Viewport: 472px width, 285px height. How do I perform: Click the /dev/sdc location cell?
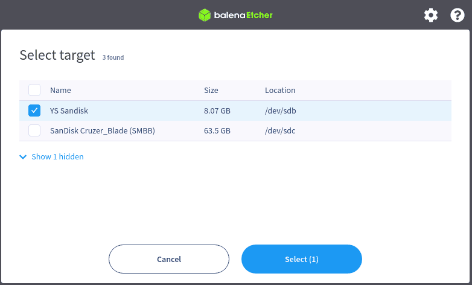pos(280,130)
